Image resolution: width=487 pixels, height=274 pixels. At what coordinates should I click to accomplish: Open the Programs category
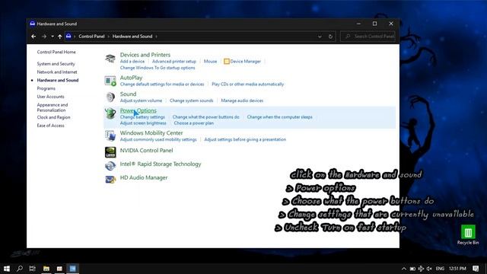(46, 88)
